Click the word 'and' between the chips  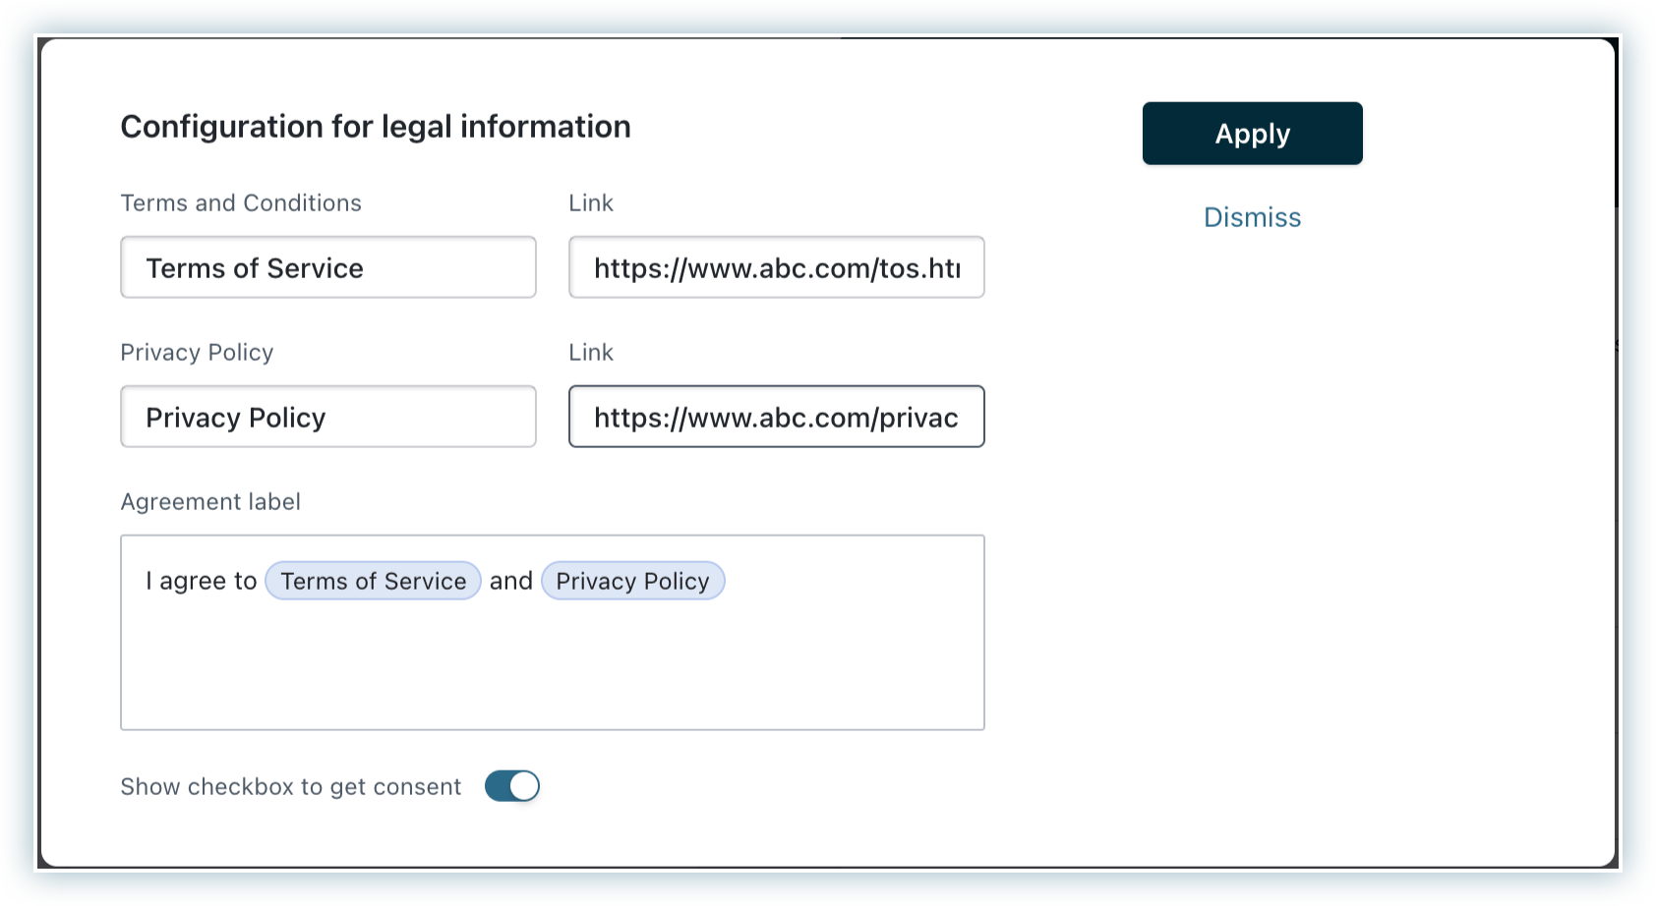click(510, 581)
